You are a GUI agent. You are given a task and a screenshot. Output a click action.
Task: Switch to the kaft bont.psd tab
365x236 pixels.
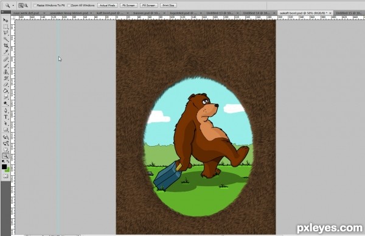pos(112,13)
